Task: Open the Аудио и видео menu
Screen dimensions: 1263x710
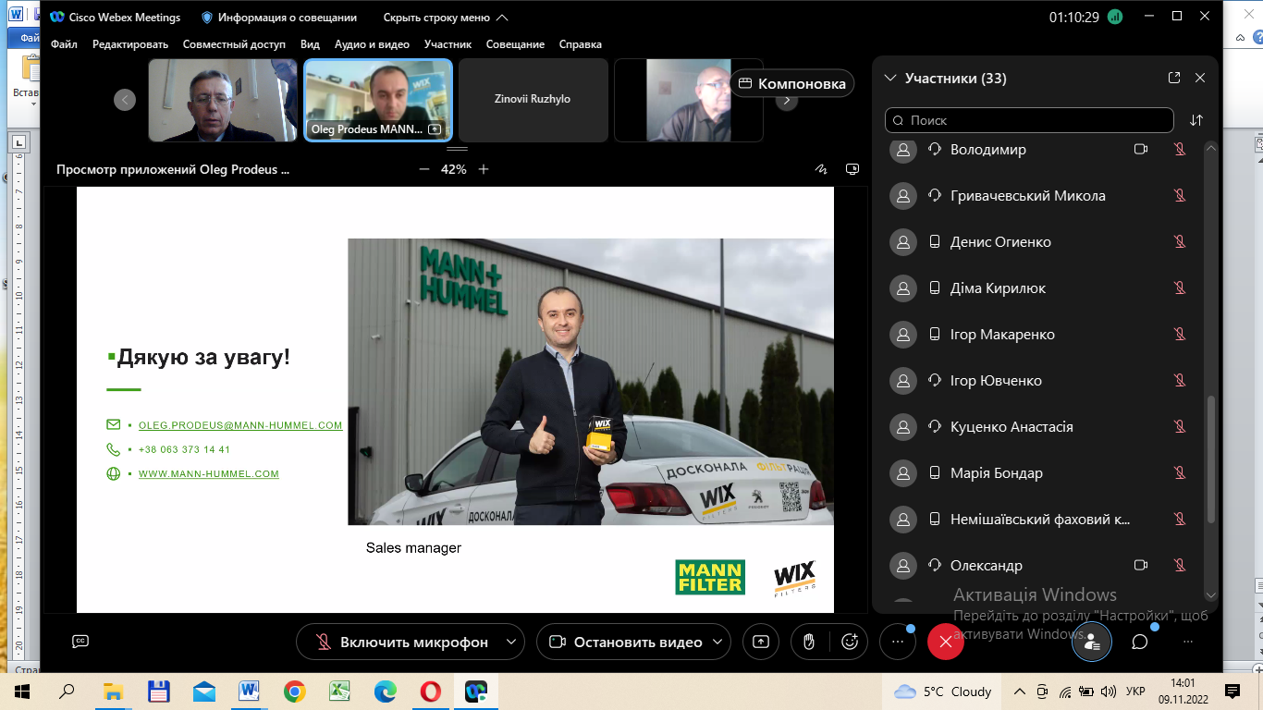Action: 372,44
